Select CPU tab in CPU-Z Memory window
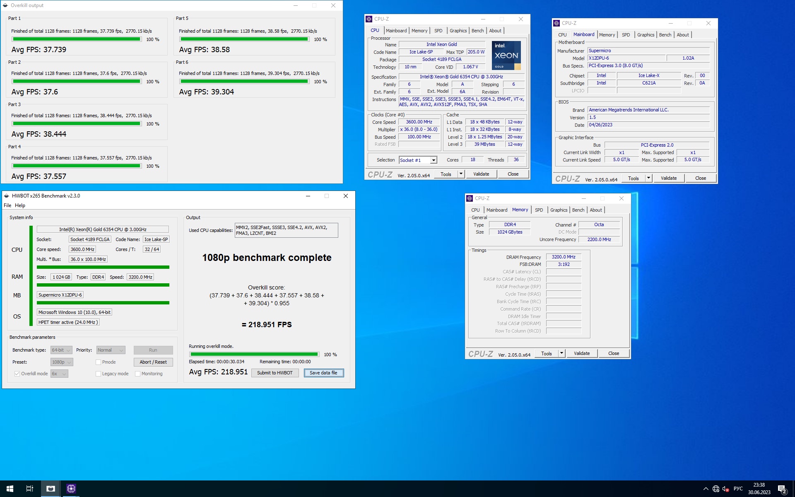The height and width of the screenshot is (497, 795). [x=475, y=210]
